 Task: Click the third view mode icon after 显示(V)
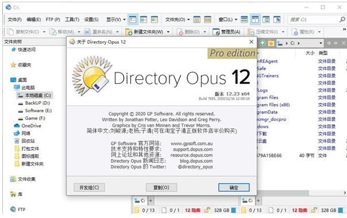[x=154, y=20]
